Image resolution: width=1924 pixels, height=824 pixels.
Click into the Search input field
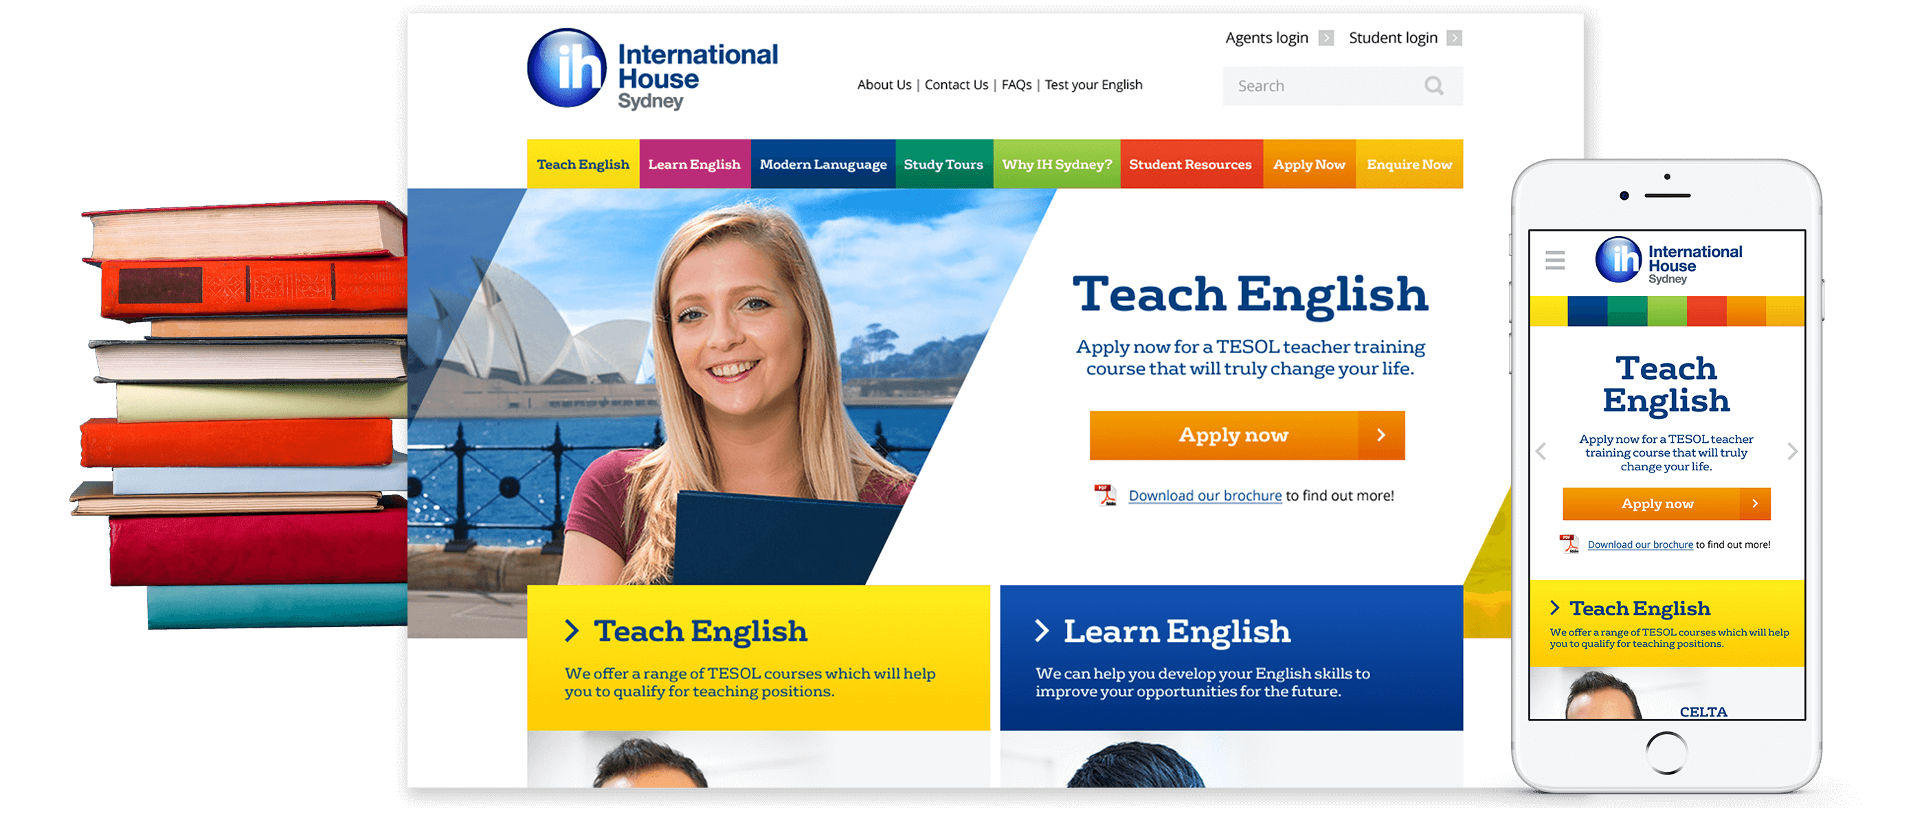pos(1342,86)
